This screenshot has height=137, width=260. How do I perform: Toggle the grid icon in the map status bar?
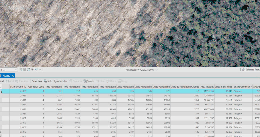coord(25,70)
